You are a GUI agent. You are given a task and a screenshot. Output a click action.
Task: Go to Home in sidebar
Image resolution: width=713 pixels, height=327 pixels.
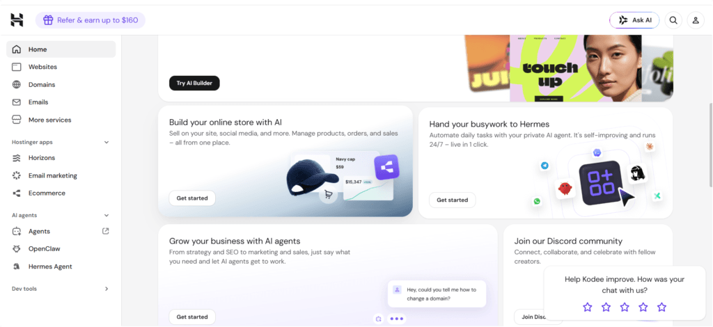tap(61, 49)
